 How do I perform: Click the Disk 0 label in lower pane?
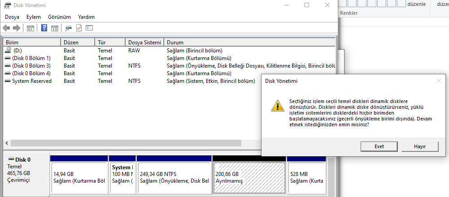pos(22,160)
